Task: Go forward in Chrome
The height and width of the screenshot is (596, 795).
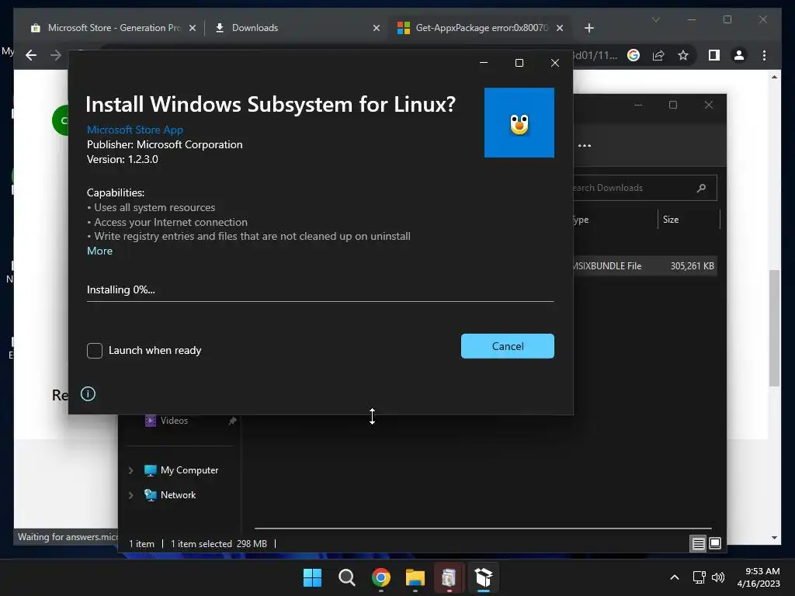Action: tap(56, 55)
